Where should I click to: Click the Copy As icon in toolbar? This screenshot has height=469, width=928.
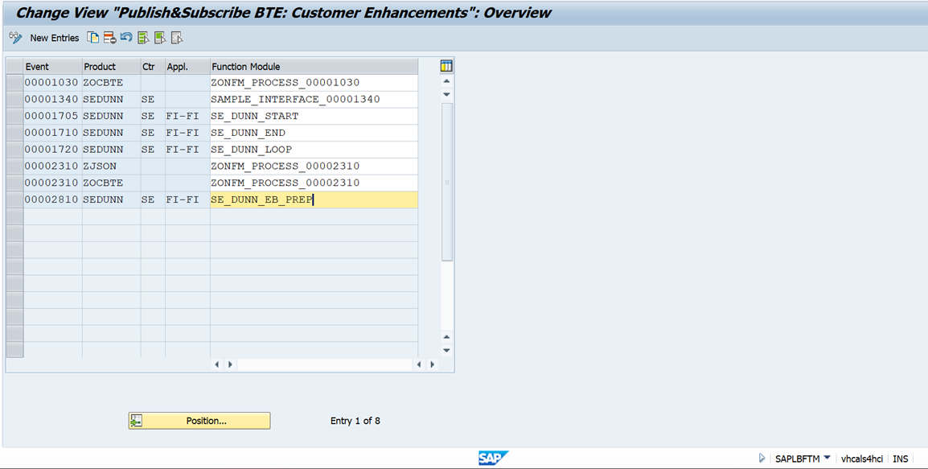click(93, 38)
